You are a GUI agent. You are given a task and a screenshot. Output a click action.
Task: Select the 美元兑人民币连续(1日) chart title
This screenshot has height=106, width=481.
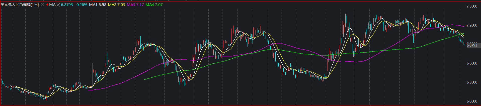click(x=20, y=5)
